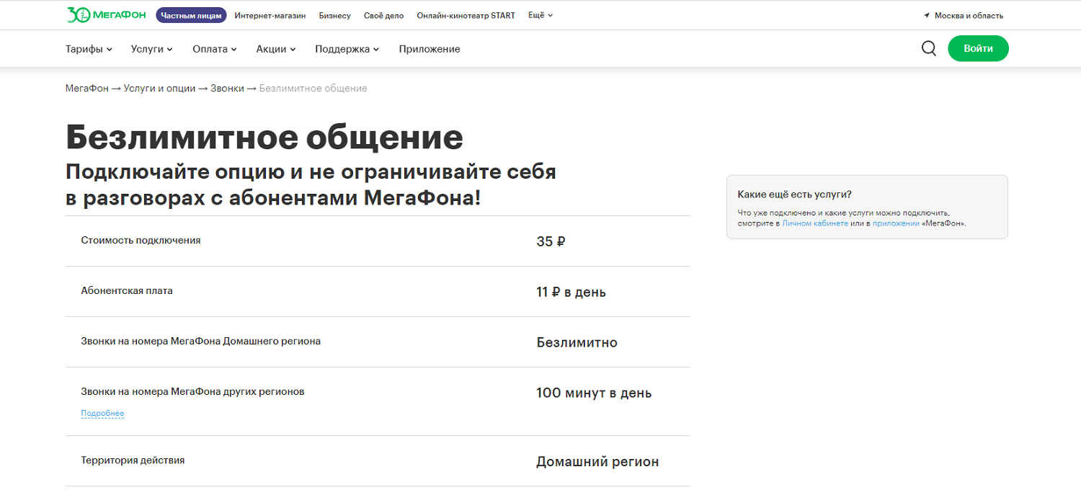Open Онлайн-кинотеатр START
The height and width of the screenshot is (495, 1081).
coord(466,15)
